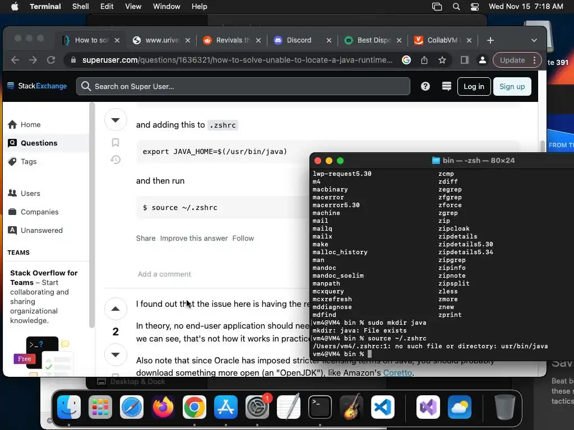Click the left sidebar scrollbar
Image resolution: width=574 pixels, height=430 pixels.
coord(92,216)
